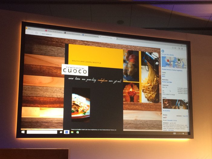Viewport: 212px width, 159px height.
Task: Open a new browser tab with plus button
Action: click(x=118, y=39)
